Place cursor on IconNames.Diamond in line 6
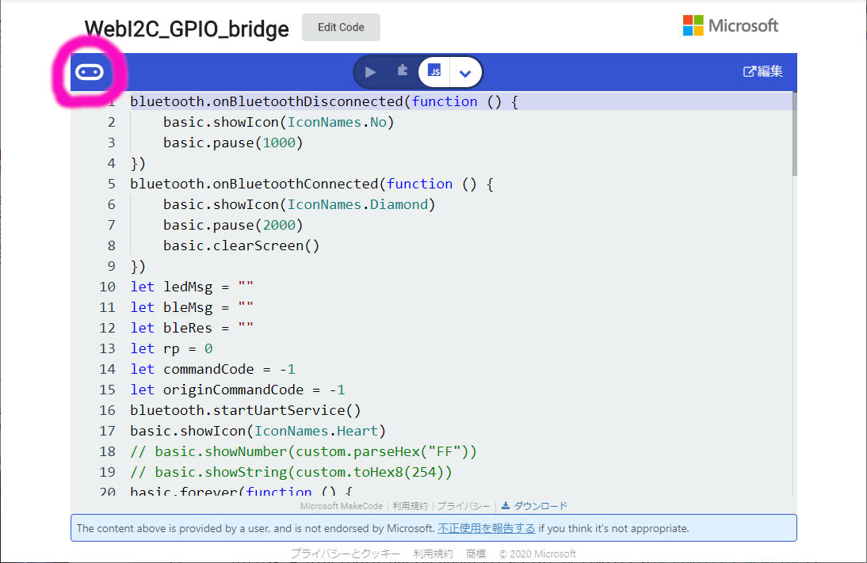Screen dimensions: 867x563 (361, 204)
